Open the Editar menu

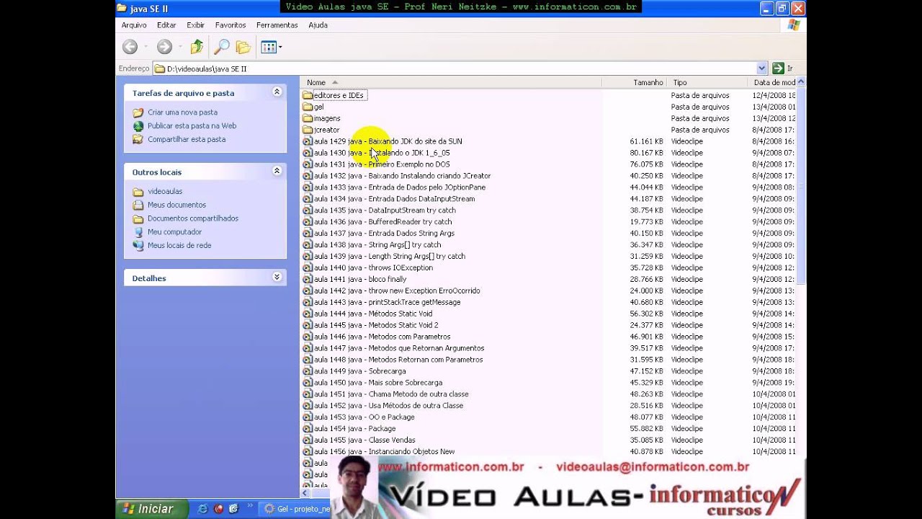coord(166,25)
